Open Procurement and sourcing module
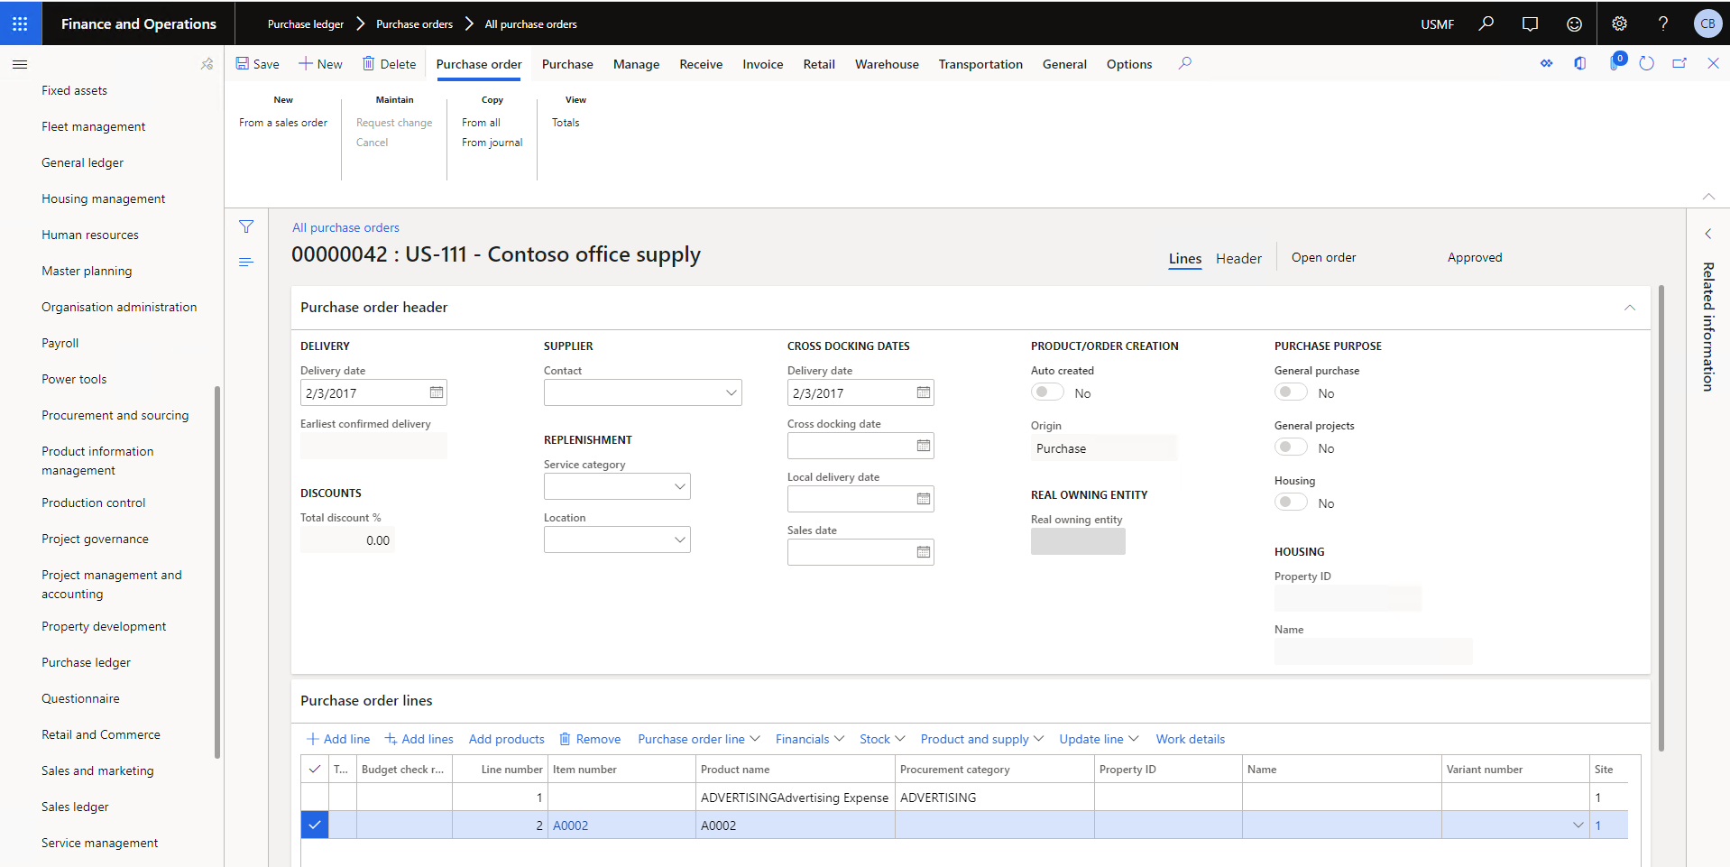The width and height of the screenshot is (1730, 867). (115, 415)
